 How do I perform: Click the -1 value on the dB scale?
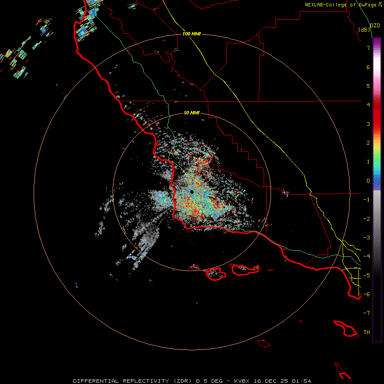pyautogui.click(x=367, y=200)
